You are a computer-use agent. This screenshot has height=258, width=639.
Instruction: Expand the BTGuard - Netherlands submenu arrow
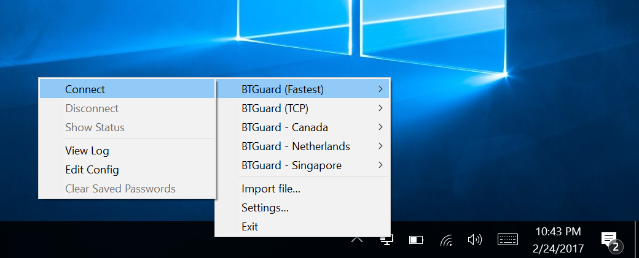coord(381,146)
